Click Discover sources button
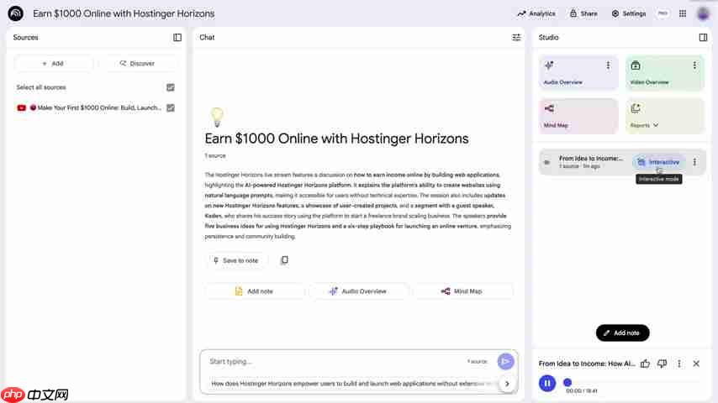718x403 pixels. pos(137,64)
